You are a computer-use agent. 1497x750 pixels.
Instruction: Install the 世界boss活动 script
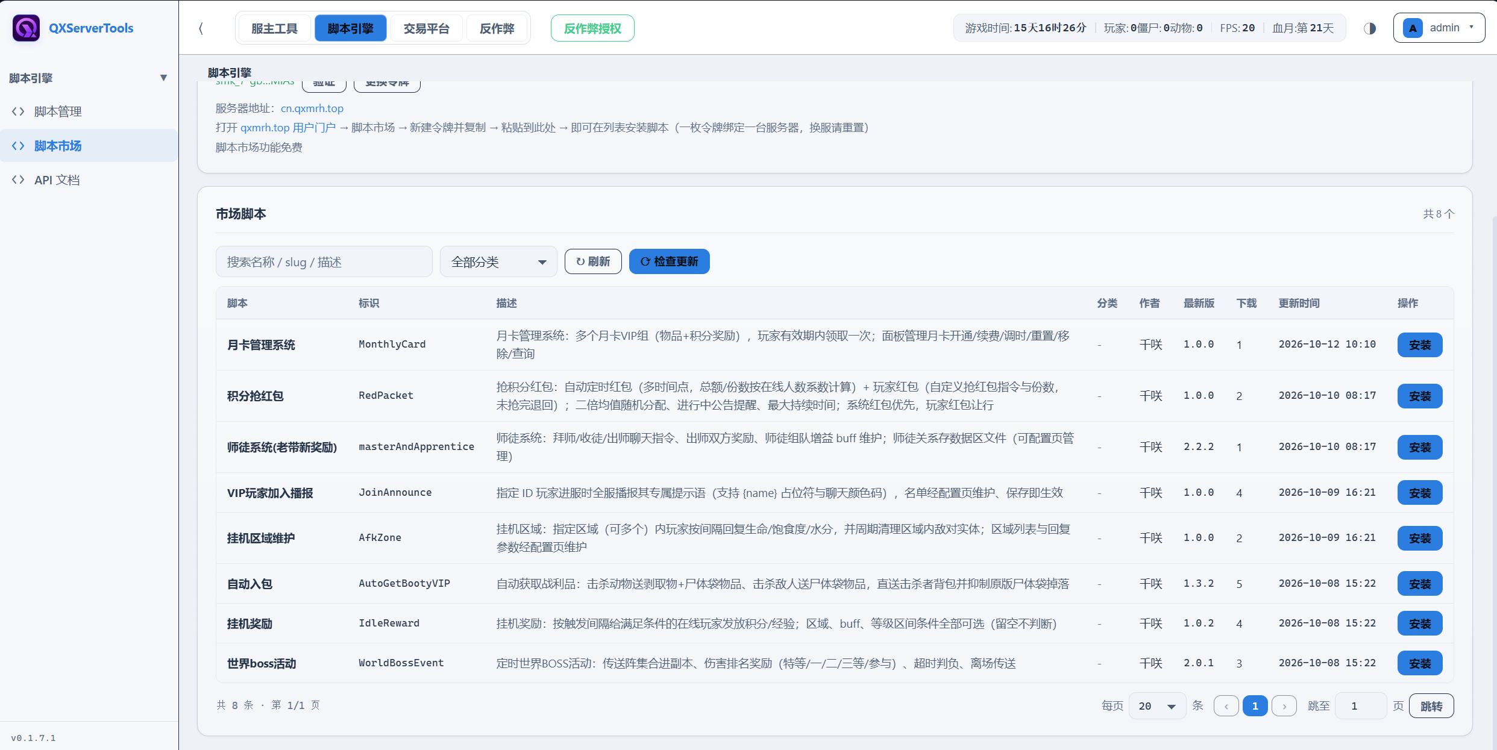(1420, 663)
